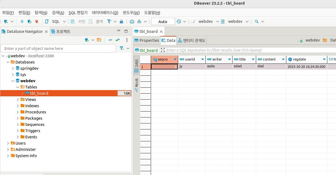Image resolution: width=336 pixels, height=175 pixels.
Task: Open the transaction mode dropdown arrow
Action: tap(115, 21)
